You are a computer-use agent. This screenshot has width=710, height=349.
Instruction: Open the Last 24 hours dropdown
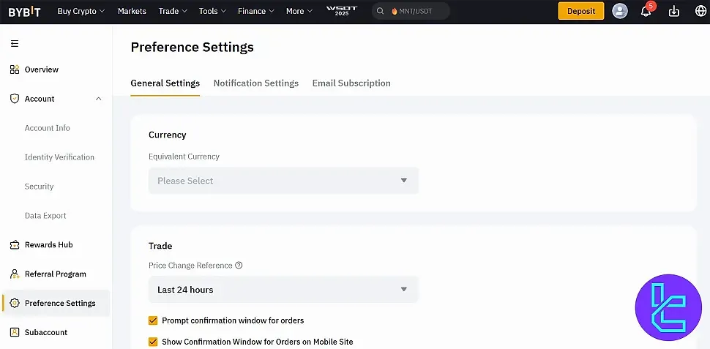pyautogui.click(x=283, y=290)
